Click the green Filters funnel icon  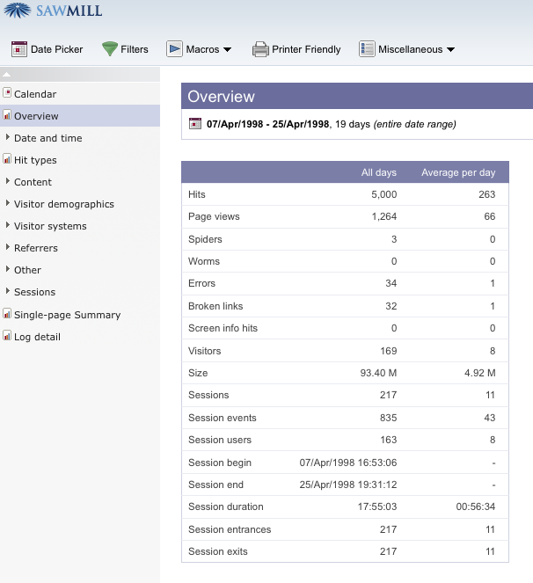tap(110, 49)
